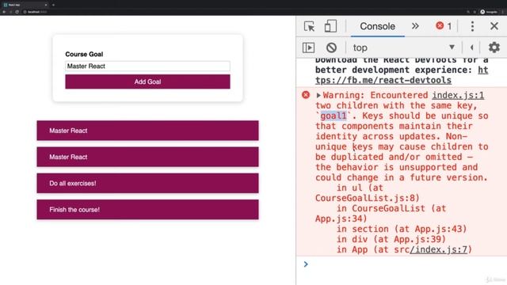The image size is (507, 285).
Task: Click the Course Goal input field
Action: click(x=147, y=66)
